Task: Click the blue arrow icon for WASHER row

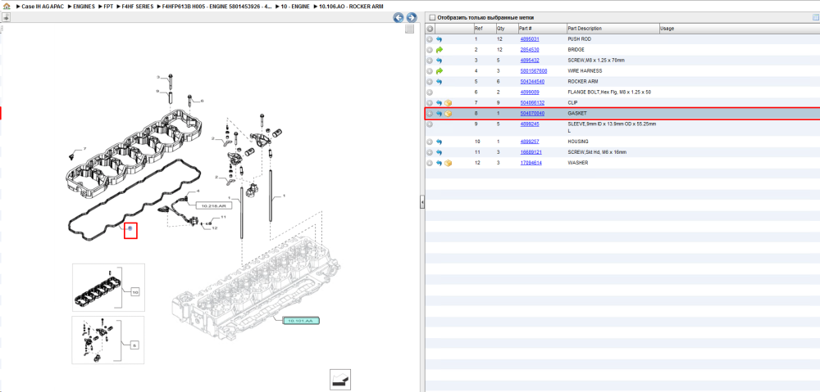Action: coord(440,163)
